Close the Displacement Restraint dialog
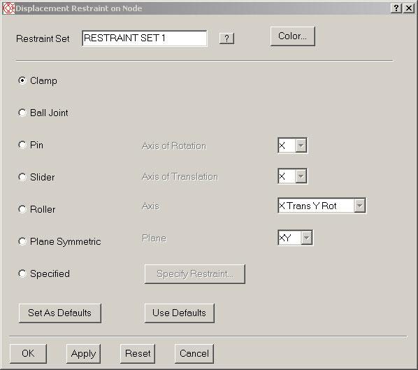This screenshot has width=418, height=370. point(409,8)
